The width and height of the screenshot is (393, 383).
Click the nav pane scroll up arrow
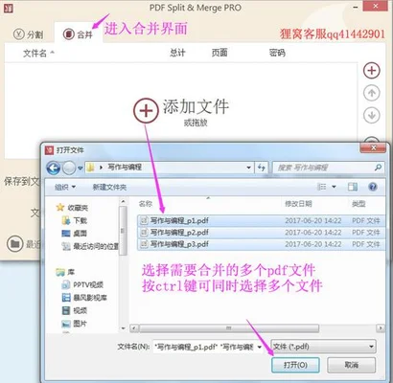pos(124,202)
